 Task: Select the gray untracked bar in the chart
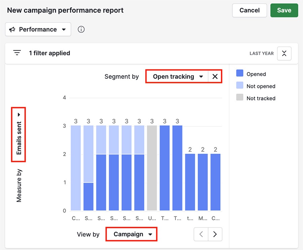(151, 168)
